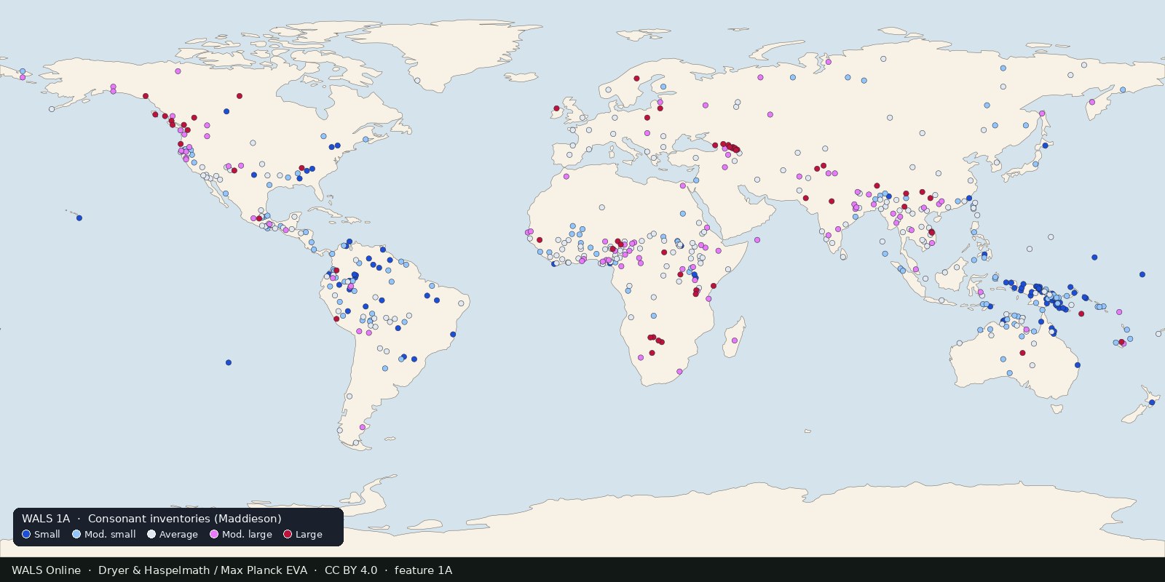Click the "Dryer & Haspelmath / Max Planck EVA" credit
Screen dimensions: 1165x582
click(202, 570)
